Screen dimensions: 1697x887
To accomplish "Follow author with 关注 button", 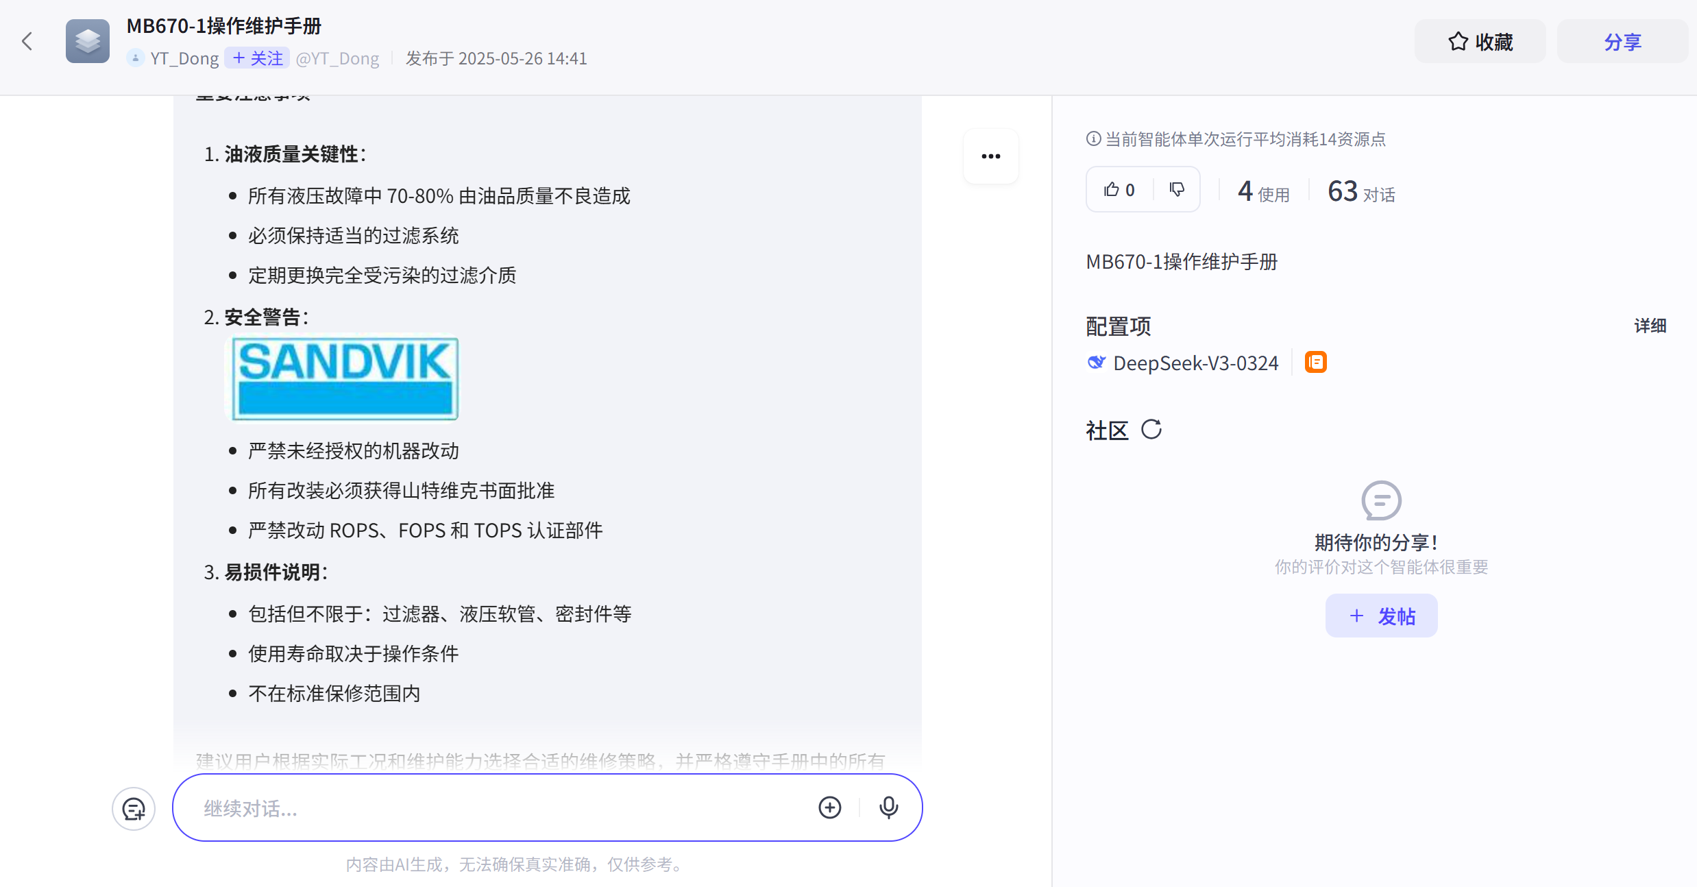I will (x=257, y=58).
